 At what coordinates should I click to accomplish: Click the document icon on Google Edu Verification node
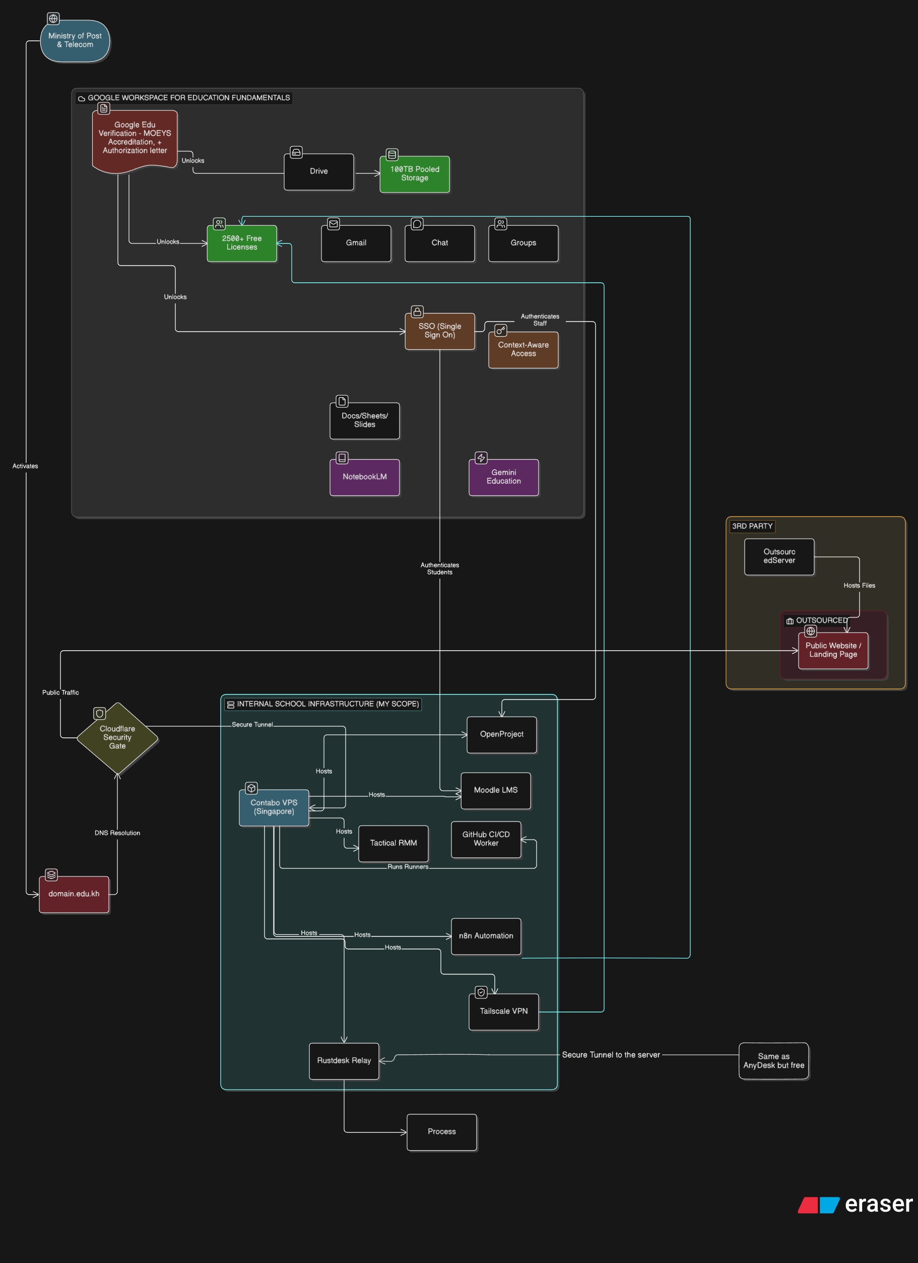[x=104, y=108]
